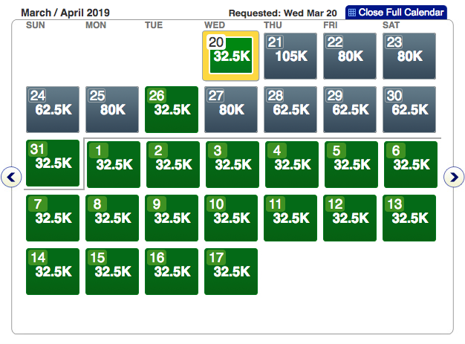
Task: Select March 28 date tile
Action: [290, 109]
